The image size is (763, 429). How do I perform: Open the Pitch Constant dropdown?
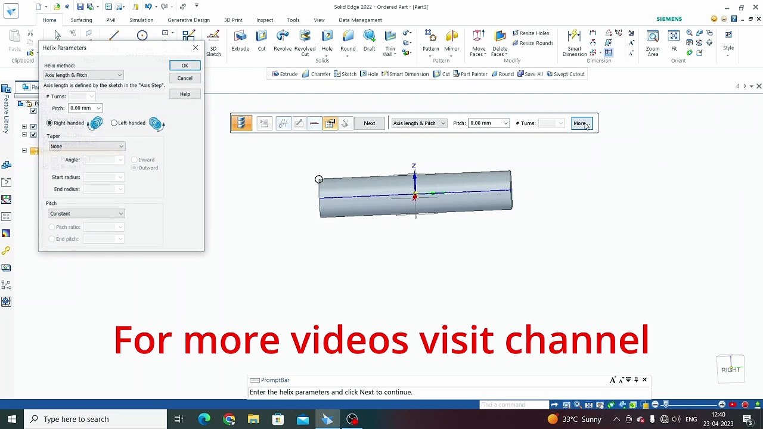[87, 214]
